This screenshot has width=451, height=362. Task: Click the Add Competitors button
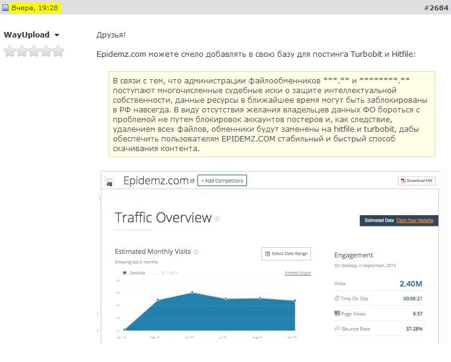[x=222, y=181]
